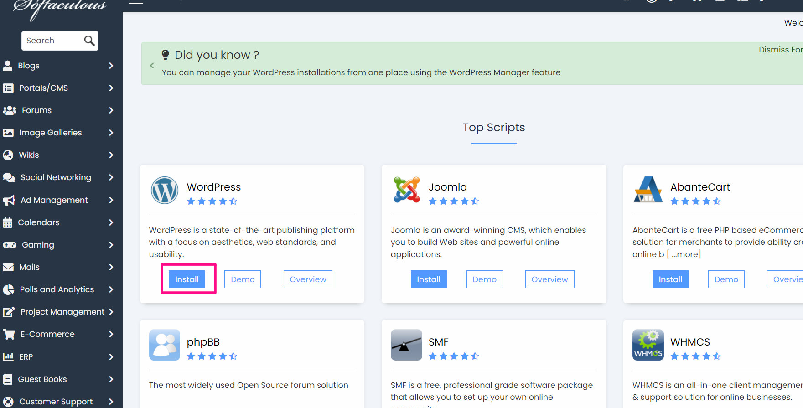Click the Polls and Analytics pie chart icon

point(9,289)
